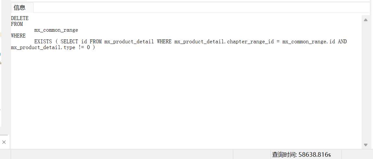This screenshot has height=159, width=373.
Task: Click the vertical scrollbar track
Action: [x=366, y=81]
